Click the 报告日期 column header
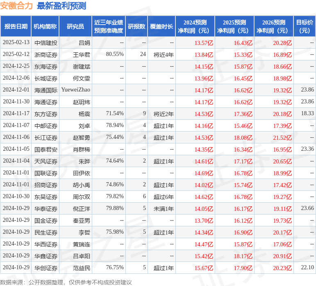Screen dimensions: 316x286 point(16,27)
